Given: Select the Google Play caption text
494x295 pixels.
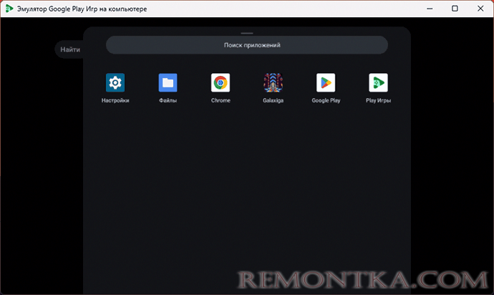Looking at the screenshot, I should tap(326, 101).
